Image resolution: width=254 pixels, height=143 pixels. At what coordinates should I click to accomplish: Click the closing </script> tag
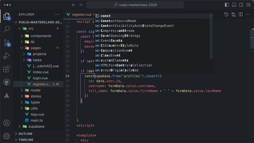pyautogui.click(x=85, y=126)
